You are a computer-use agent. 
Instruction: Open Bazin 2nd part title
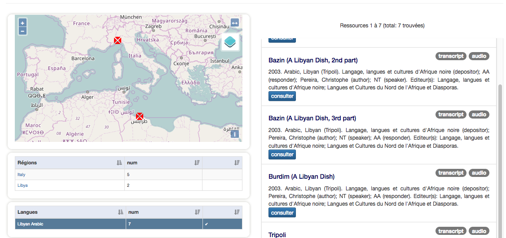tap(313, 60)
